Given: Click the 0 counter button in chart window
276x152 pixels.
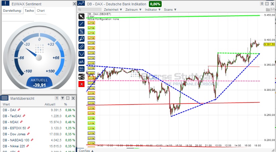Looking at the screenshot, I should pyautogui.click(x=262, y=4).
